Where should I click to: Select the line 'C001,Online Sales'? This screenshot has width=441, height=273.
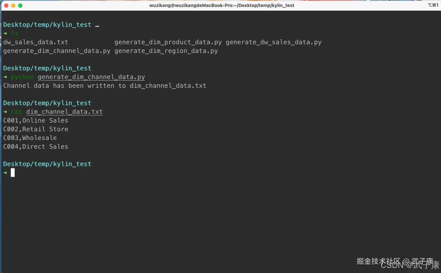[x=36, y=121]
